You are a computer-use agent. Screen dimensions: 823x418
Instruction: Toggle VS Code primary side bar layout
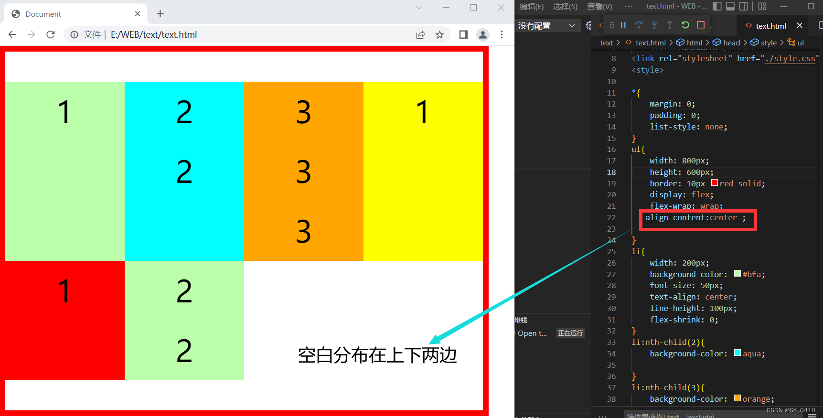717,6
